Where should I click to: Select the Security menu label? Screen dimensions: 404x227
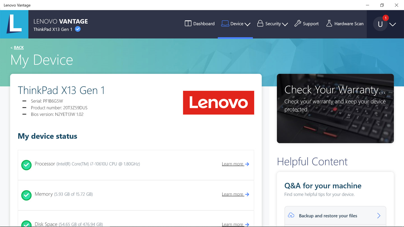pos(273,24)
